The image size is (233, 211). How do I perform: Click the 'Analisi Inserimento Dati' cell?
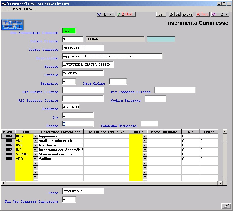coord(61,141)
